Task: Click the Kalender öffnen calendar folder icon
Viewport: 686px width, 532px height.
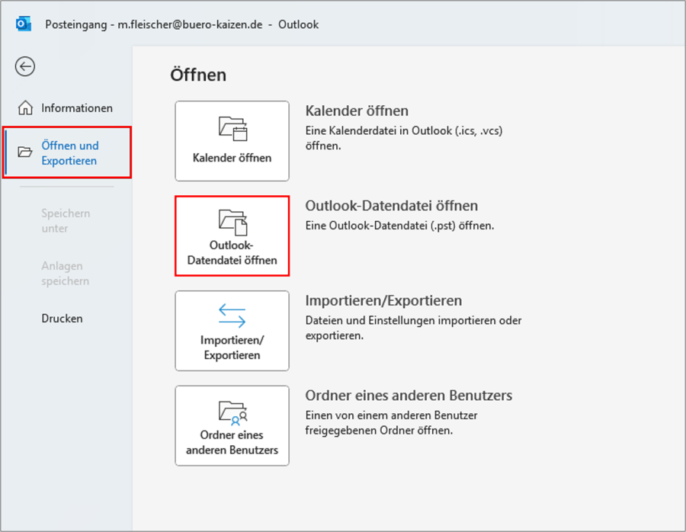Action: pyautogui.click(x=232, y=130)
